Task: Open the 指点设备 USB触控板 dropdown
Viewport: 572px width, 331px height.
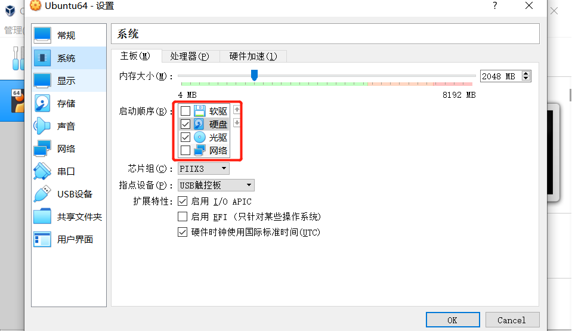Action: pyautogui.click(x=216, y=185)
